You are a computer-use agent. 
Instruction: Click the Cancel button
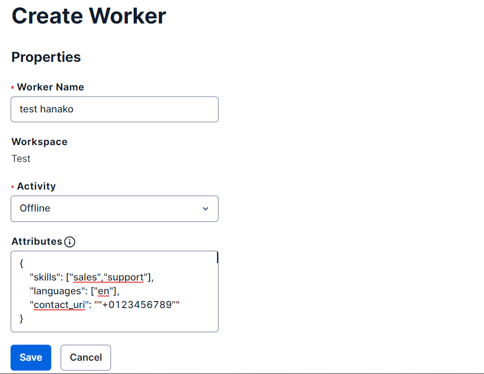86,357
